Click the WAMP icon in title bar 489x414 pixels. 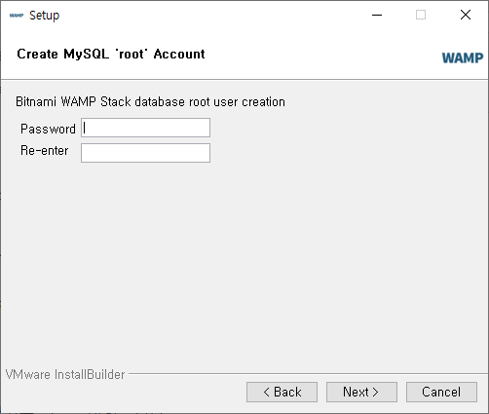17,16
